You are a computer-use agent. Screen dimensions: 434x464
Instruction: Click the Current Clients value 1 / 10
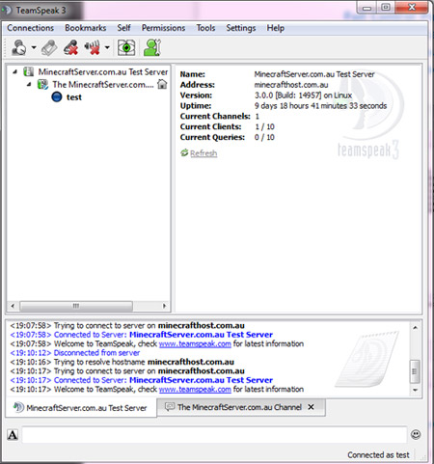[x=264, y=127]
